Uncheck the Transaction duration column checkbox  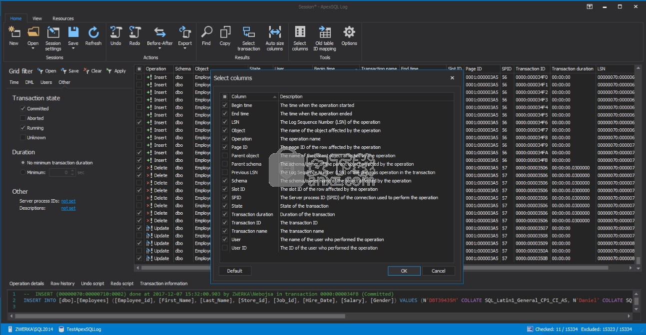(x=225, y=214)
